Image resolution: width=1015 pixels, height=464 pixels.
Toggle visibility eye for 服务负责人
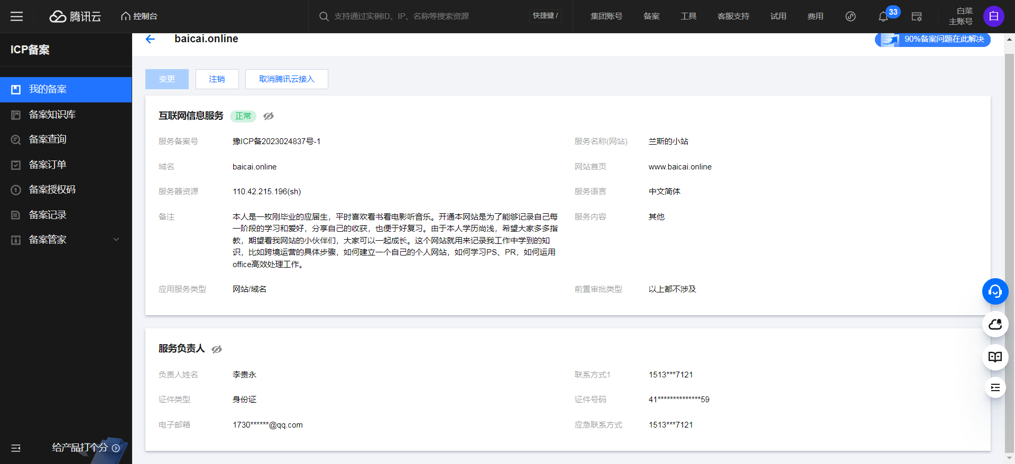[x=217, y=349]
